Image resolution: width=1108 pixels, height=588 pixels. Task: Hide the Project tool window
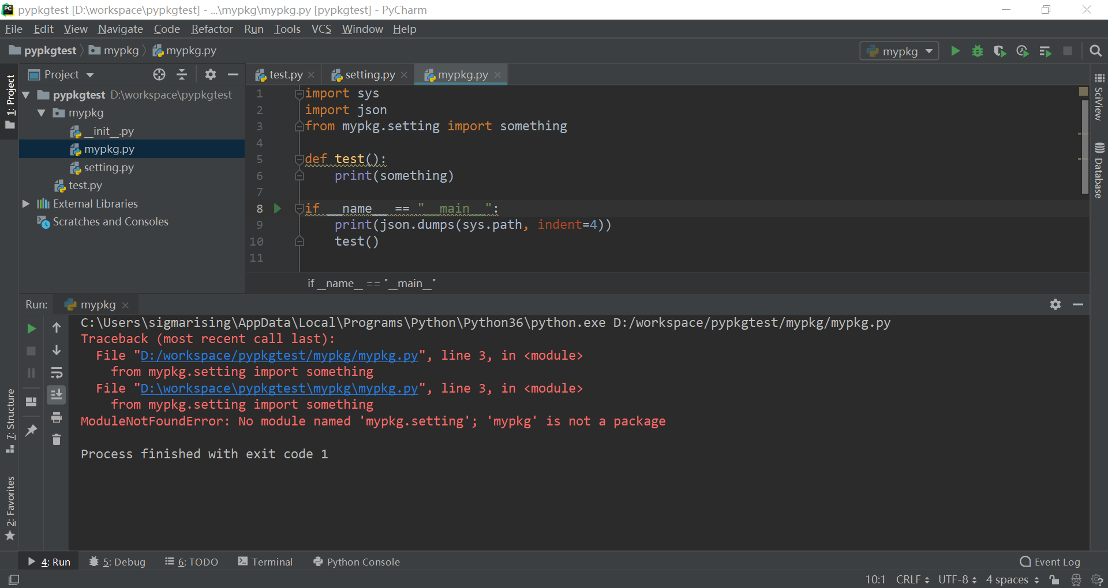233,74
